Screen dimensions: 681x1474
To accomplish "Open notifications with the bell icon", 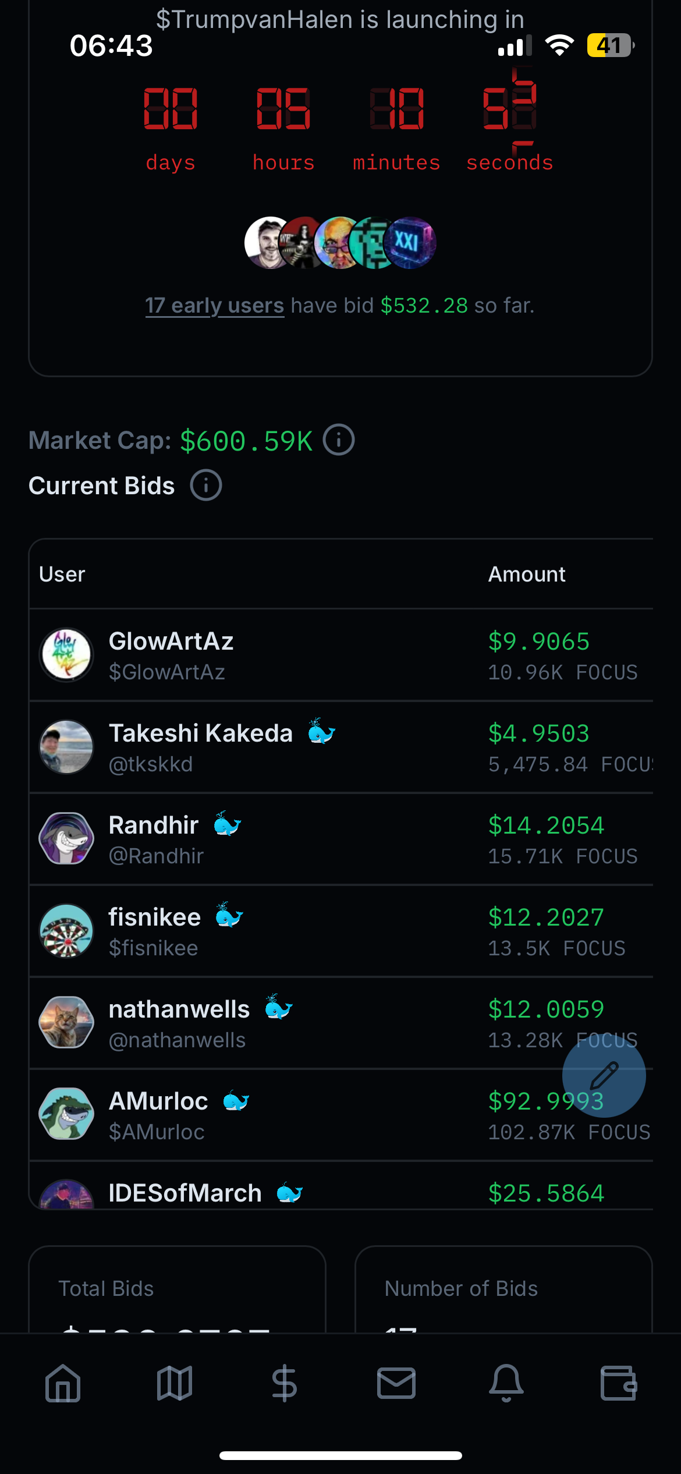I will point(506,1383).
